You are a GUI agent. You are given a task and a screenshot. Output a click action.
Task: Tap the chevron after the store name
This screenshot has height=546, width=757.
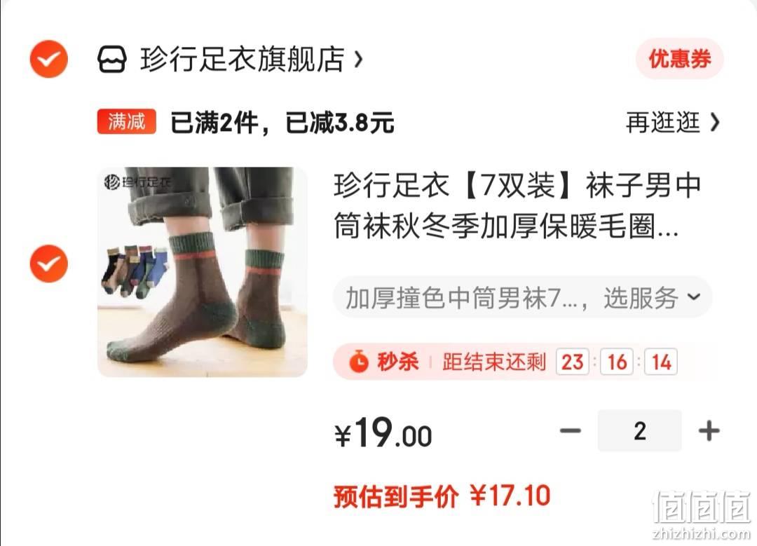pyautogui.click(x=358, y=60)
